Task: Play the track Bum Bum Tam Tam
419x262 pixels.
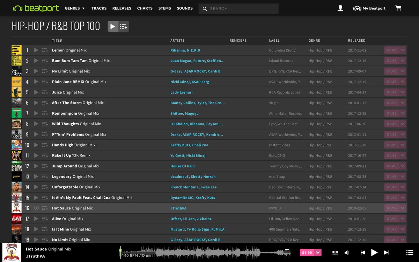Action: tap(36, 60)
